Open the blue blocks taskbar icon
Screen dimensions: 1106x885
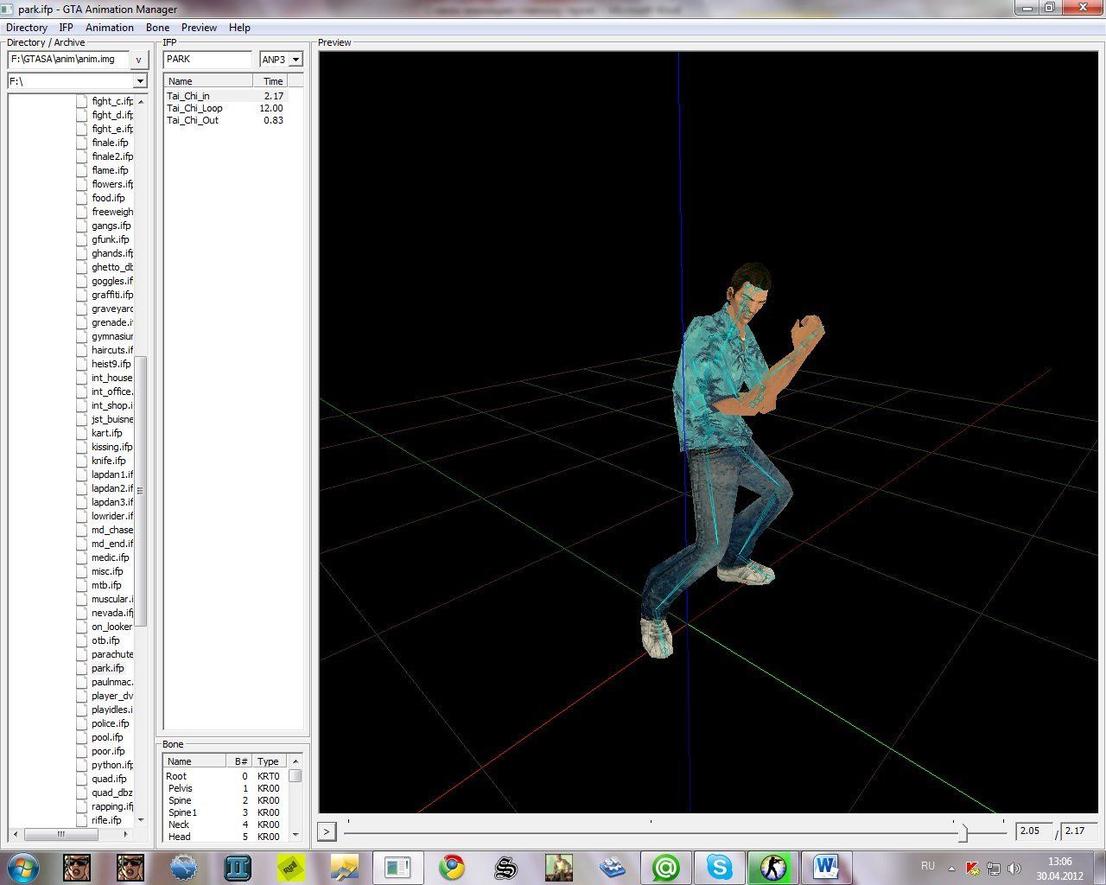(612, 867)
